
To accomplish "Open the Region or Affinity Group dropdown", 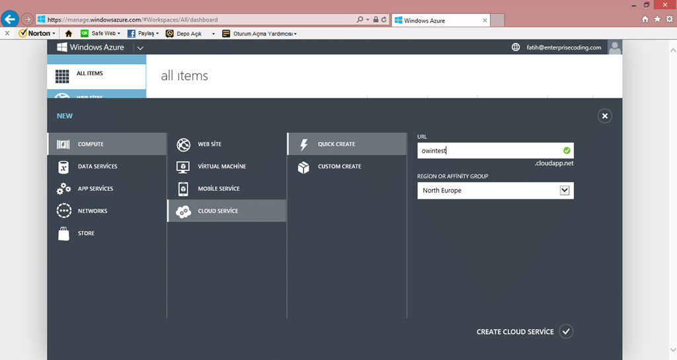I will (x=565, y=190).
